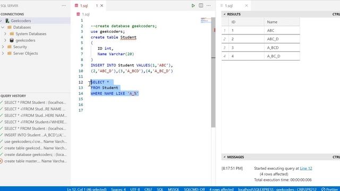Click the Security folder icon
Screen dimensions: 340x191
click(x=10, y=47)
